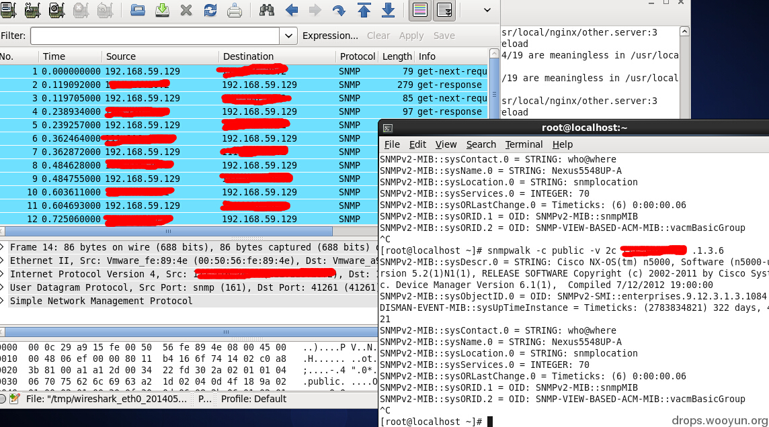
Task: Select packet 2 get-response length 279
Action: pyautogui.click(x=244, y=85)
